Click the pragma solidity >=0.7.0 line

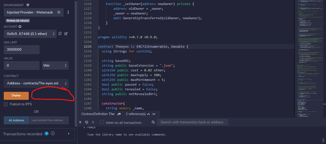point(128,37)
